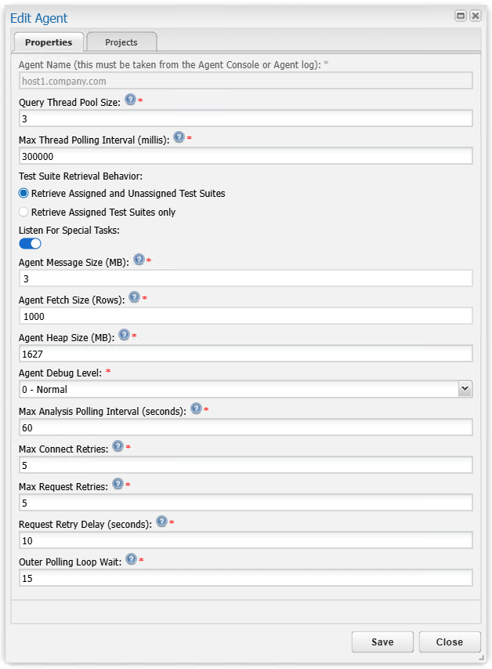Open the 0 - Normal debug level combo box
Screen dimensions: 492x669
245,389
